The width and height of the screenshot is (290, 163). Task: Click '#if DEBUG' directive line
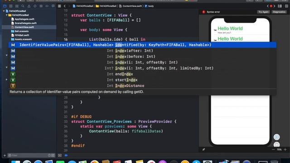pyautogui.click(x=82, y=117)
